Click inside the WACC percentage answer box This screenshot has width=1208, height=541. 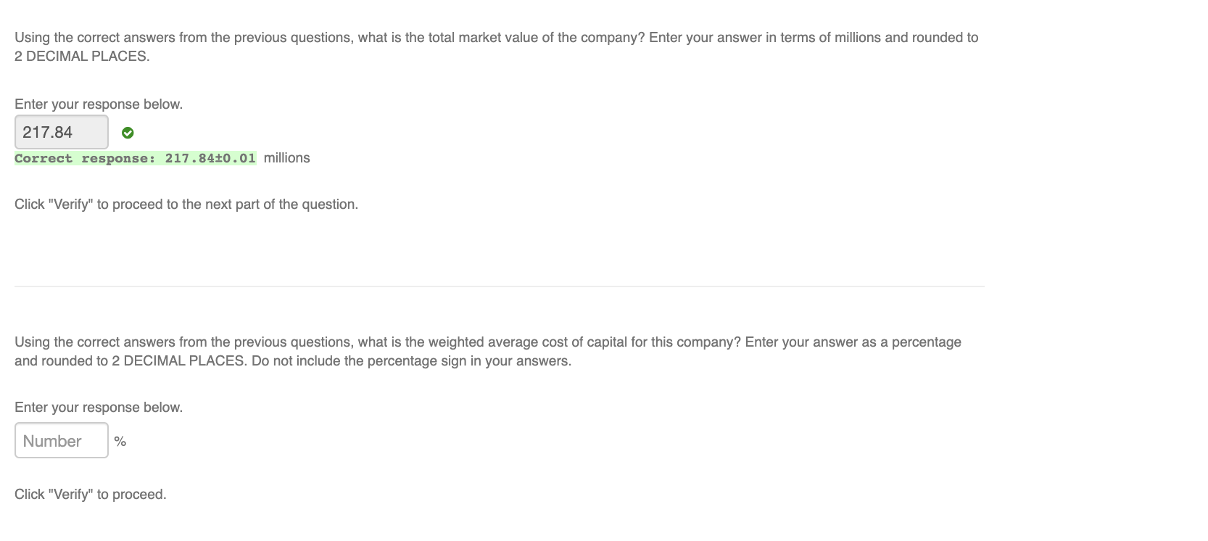[62, 440]
